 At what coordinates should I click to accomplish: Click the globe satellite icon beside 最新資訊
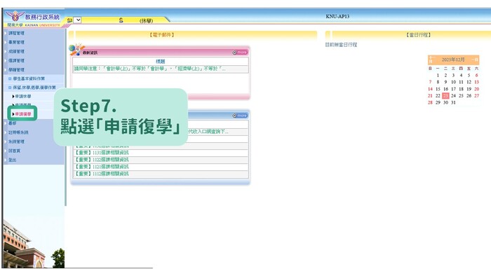pos(76,50)
